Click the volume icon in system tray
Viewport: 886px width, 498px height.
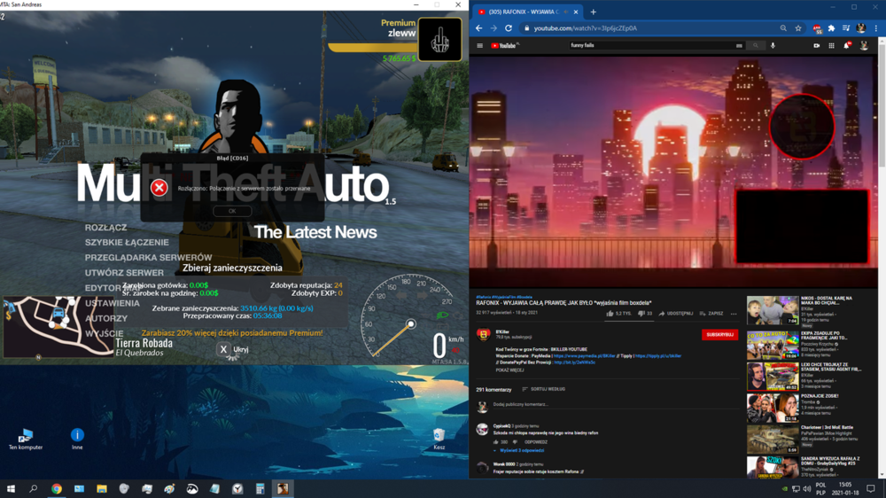point(806,489)
